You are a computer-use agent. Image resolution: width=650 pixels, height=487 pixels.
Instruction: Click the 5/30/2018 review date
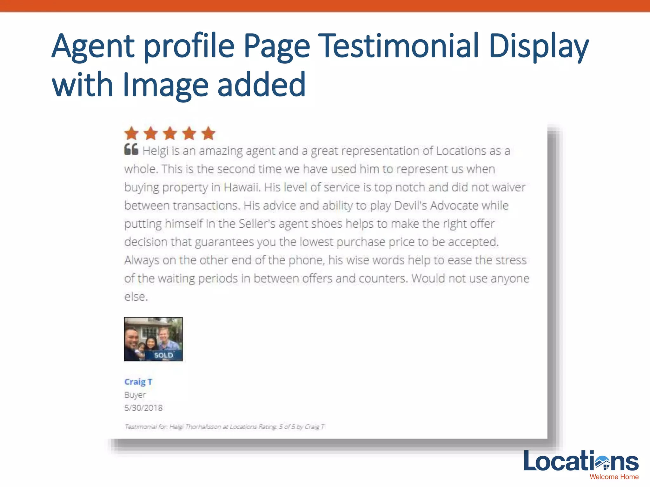click(x=143, y=408)
